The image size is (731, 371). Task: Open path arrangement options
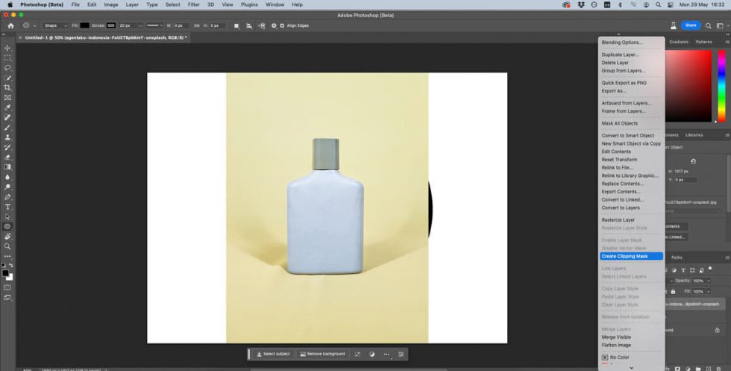262,25
